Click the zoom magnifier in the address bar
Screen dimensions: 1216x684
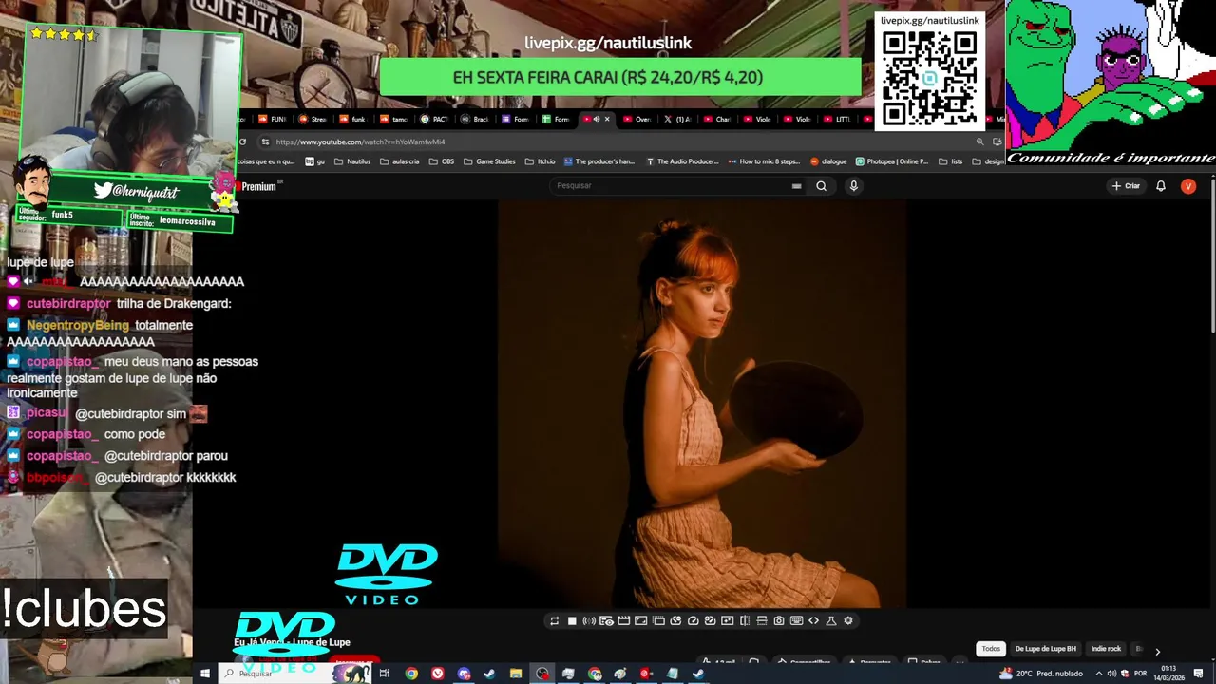979,142
